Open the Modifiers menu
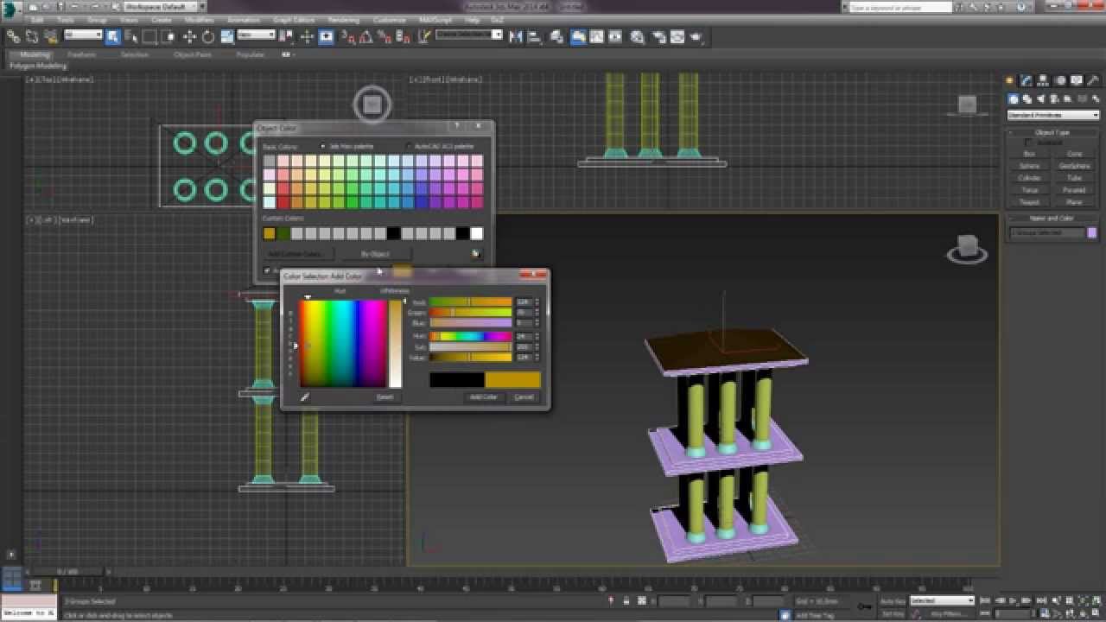1106x622 pixels. 199,19
